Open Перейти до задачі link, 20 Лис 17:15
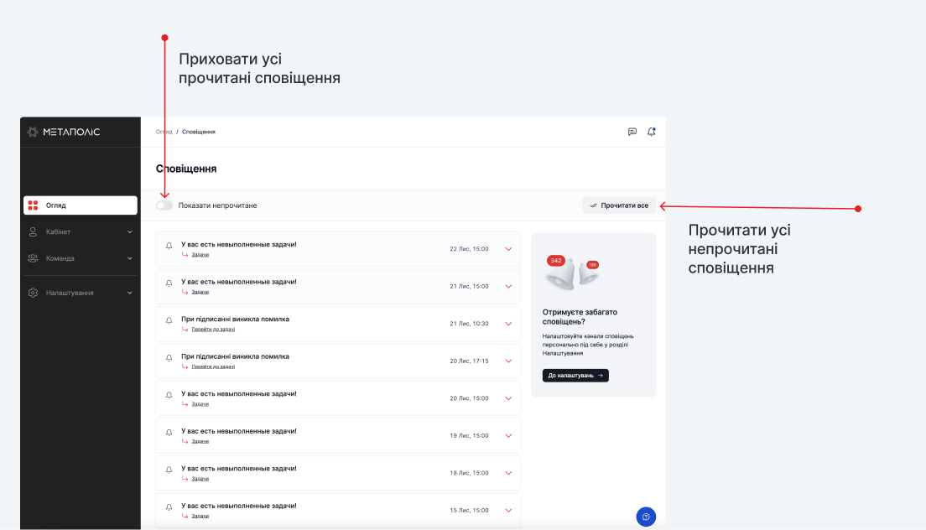The height and width of the screenshot is (530, 926). (213, 366)
